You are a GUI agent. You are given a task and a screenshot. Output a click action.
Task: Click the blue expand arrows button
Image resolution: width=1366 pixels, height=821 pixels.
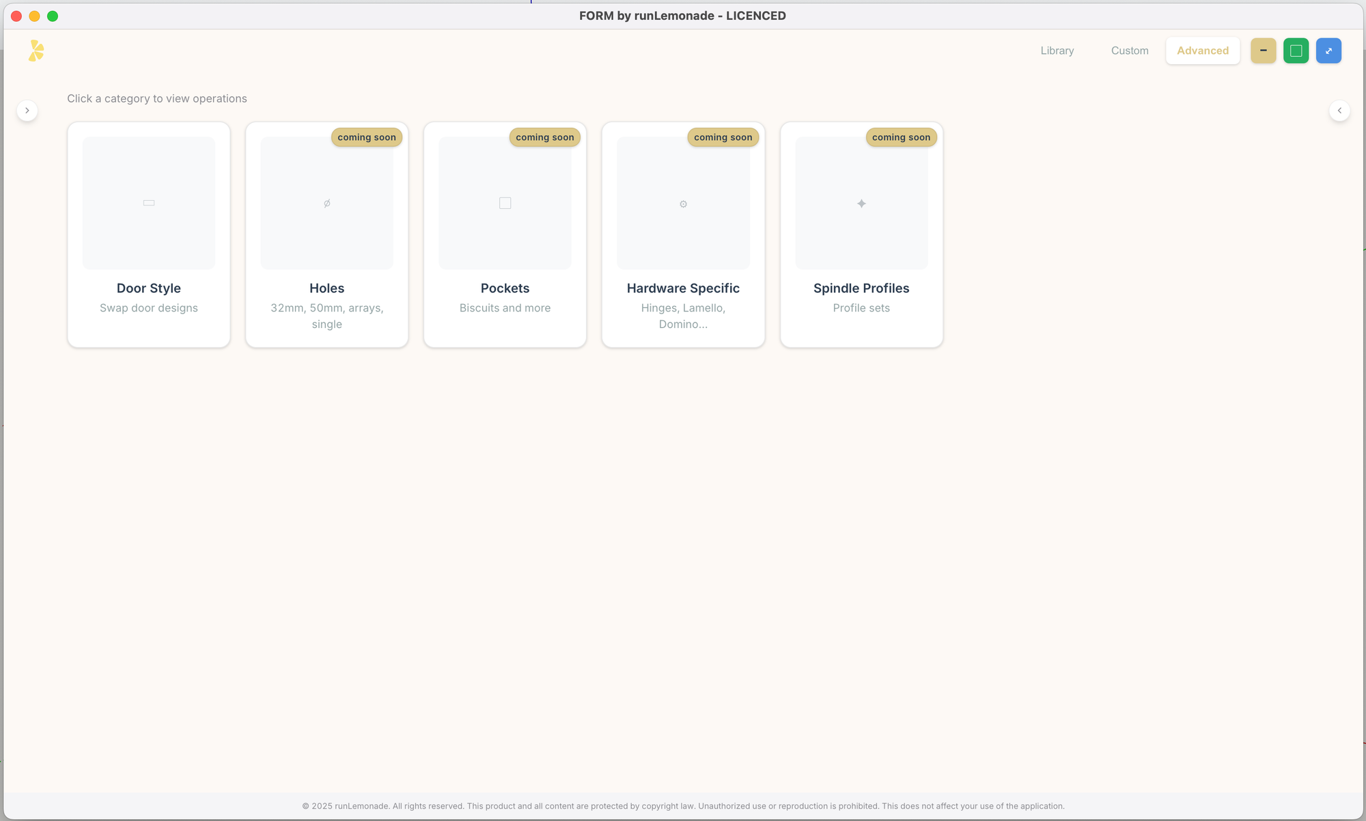pos(1328,51)
